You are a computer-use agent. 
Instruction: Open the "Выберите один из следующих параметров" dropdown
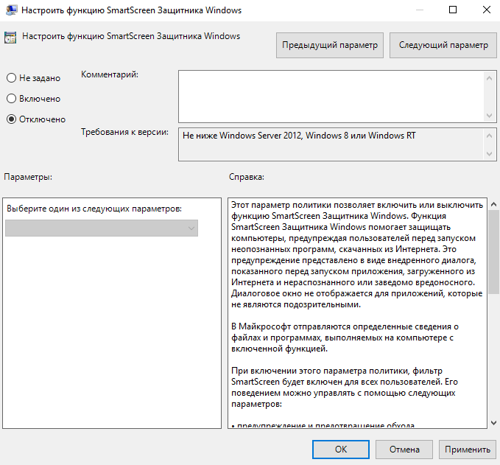tap(102, 228)
